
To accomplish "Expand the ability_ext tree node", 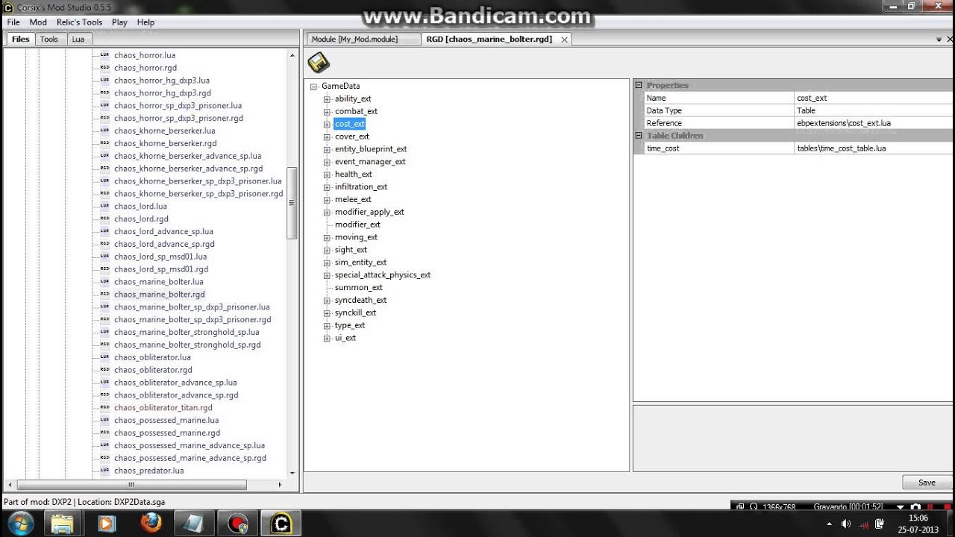I will click(327, 99).
